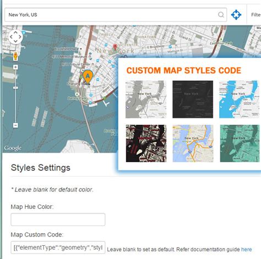Click the red pin near New York
Image resolution: width=261 pixels, height=259 pixels.
click(115, 47)
